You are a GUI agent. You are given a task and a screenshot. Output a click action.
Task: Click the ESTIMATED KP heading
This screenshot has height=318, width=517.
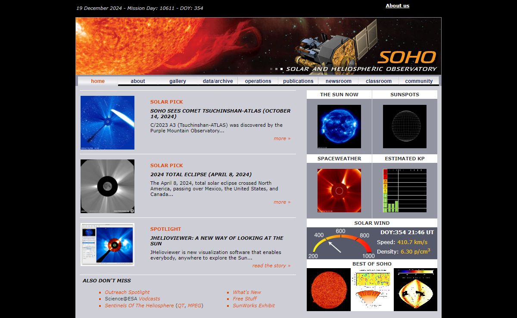pos(405,159)
